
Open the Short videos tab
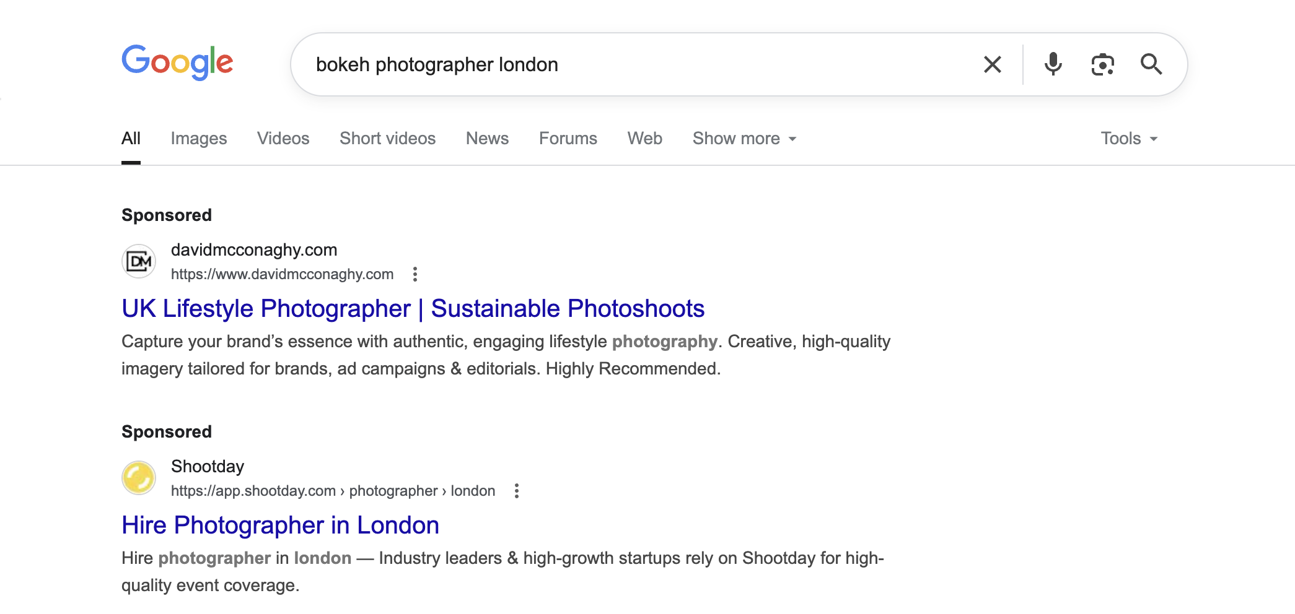tap(388, 138)
